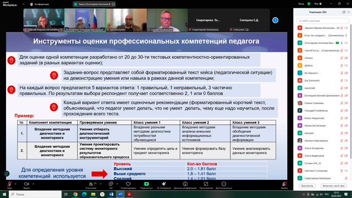Select participant Егор (тех модератор) in list
352x198 pixels.
pyautogui.click(x=323, y=35)
